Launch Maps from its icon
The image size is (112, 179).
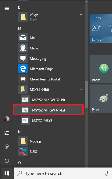[x=23, y=48]
